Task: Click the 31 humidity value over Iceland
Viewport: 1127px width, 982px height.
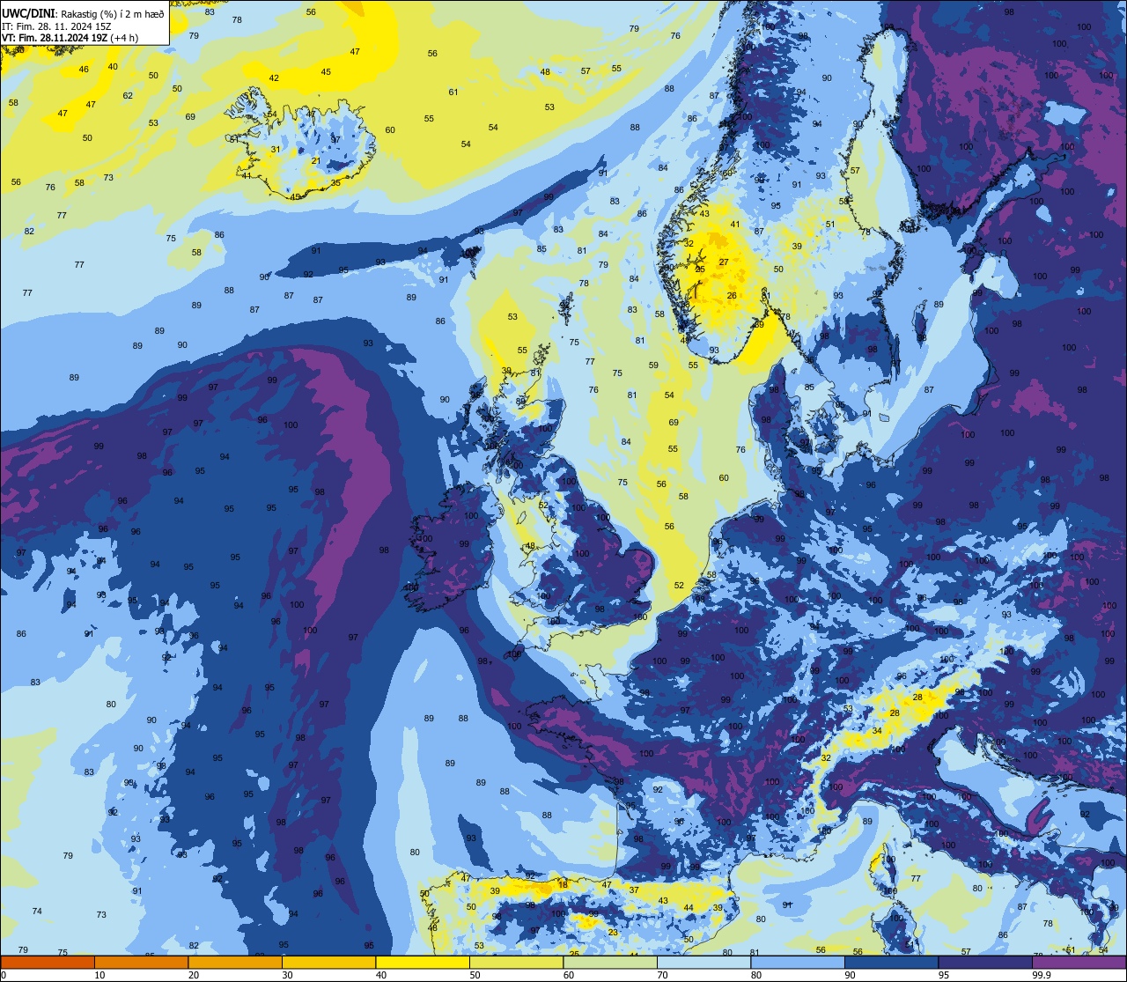Action: (276, 150)
